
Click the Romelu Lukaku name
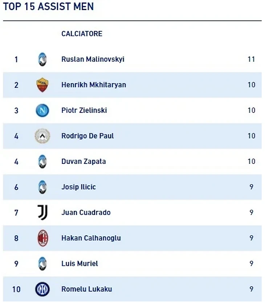point(87,289)
